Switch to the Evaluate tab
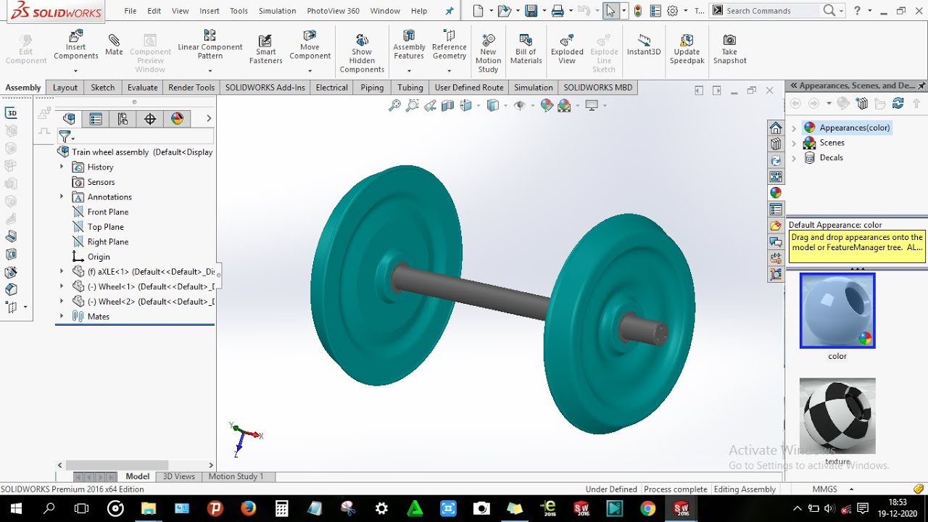 [x=142, y=88]
